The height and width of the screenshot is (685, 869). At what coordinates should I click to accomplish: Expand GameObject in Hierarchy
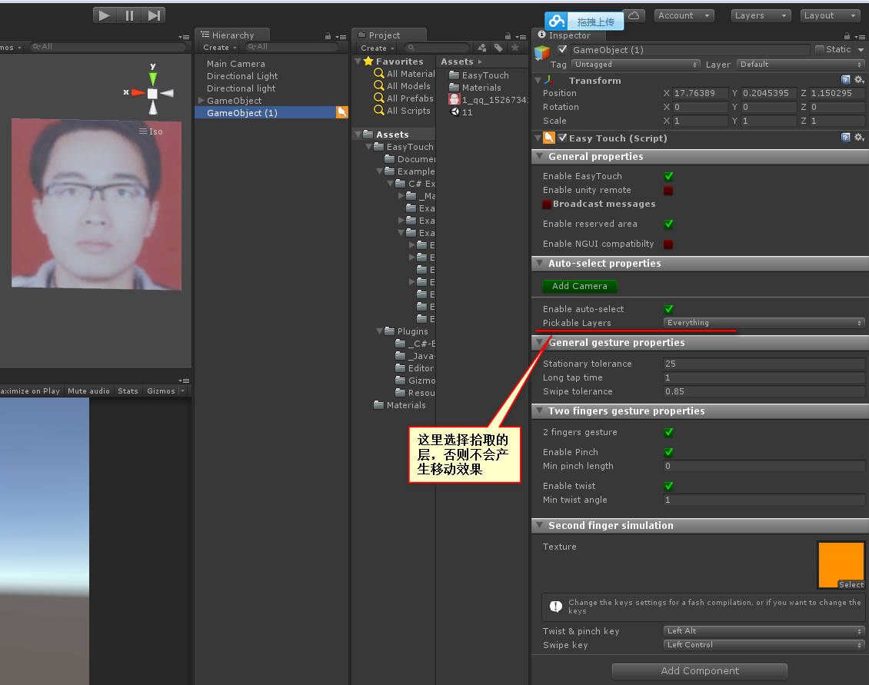[201, 100]
